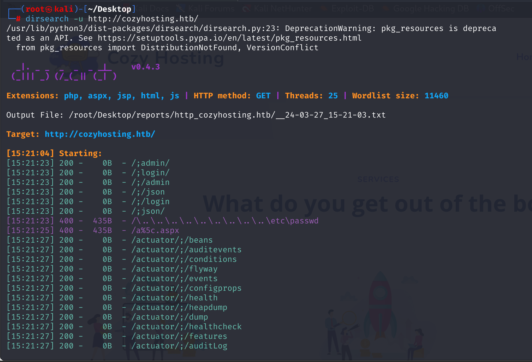Click the setuptools.pypa.io URL in the warning
Viewport: 532px width, 362px height.
[230, 38]
